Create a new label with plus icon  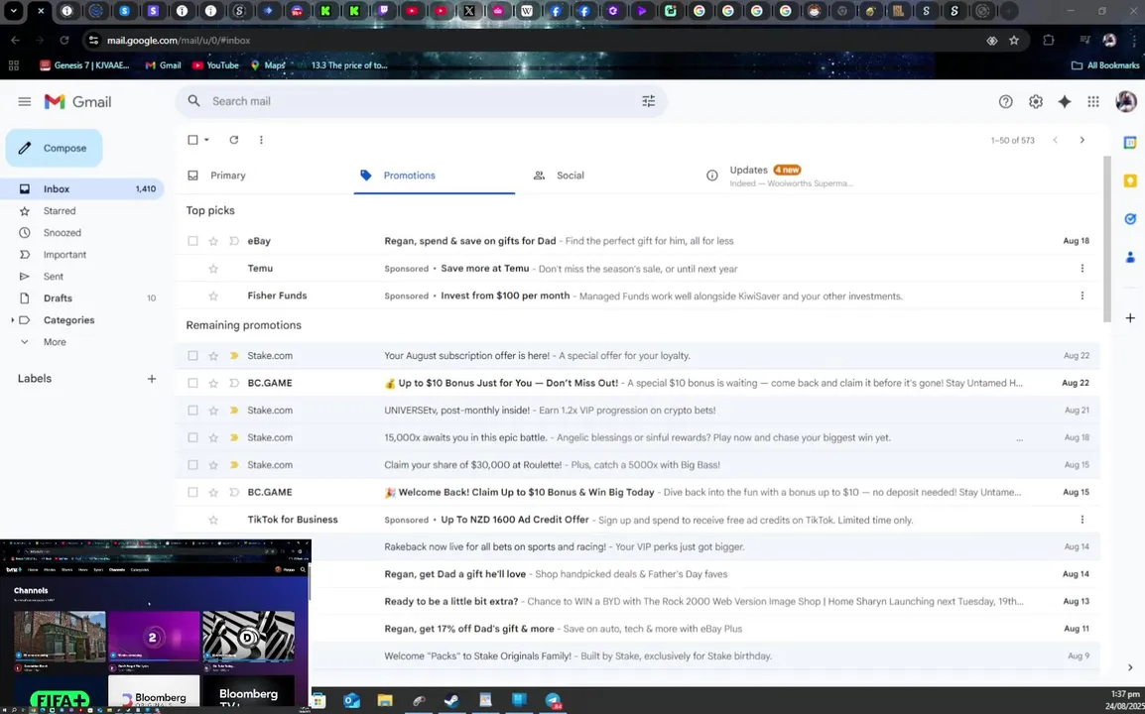(x=151, y=379)
